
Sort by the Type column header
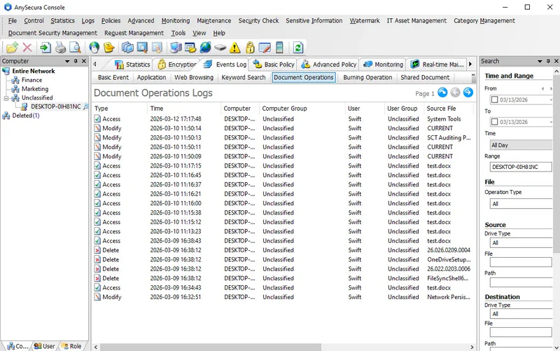pos(120,109)
